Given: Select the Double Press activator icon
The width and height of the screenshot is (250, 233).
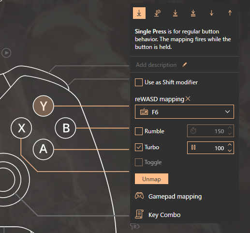Looking at the screenshot, I should point(175,13).
